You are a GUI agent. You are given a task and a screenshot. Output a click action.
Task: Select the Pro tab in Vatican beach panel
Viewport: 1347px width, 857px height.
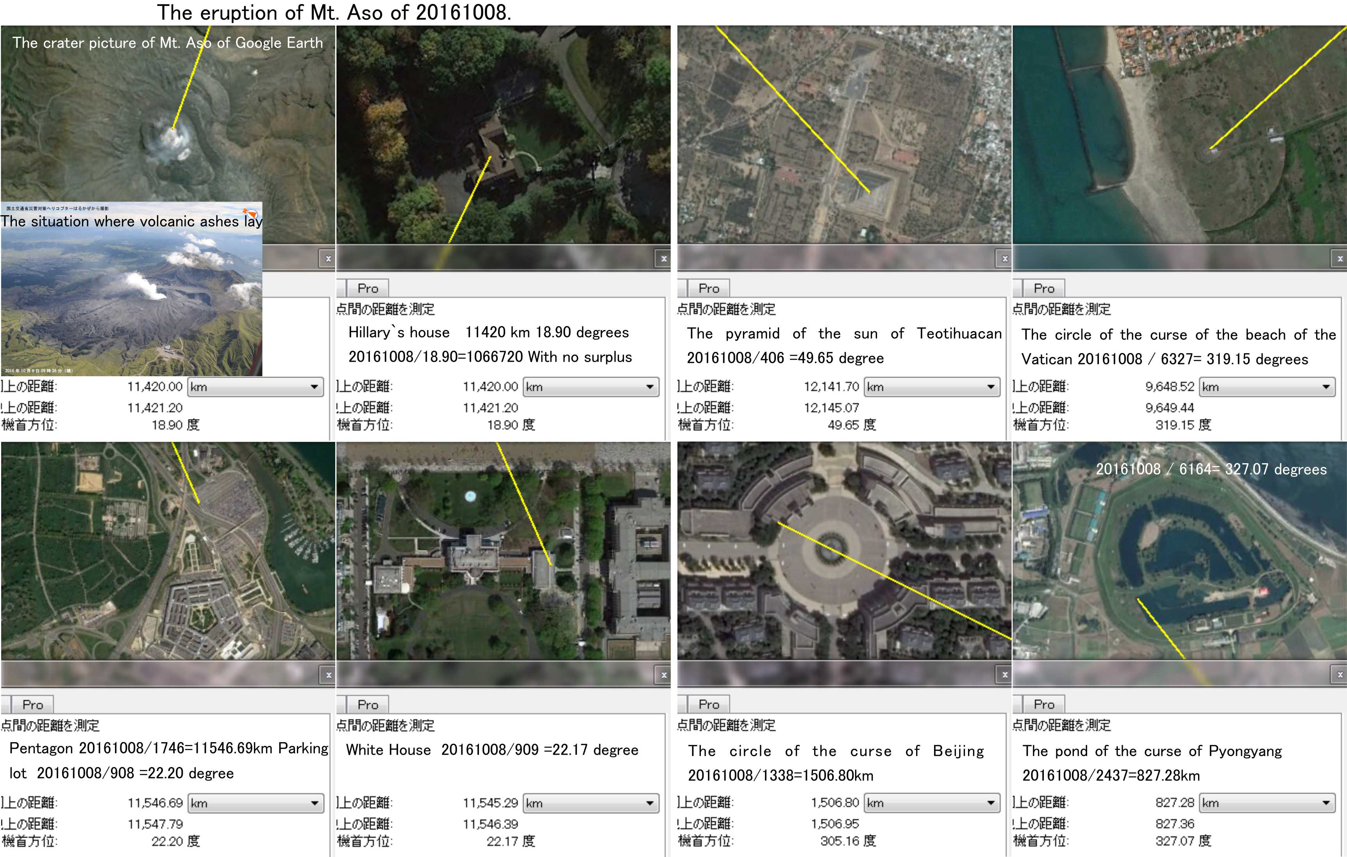[x=1044, y=289]
